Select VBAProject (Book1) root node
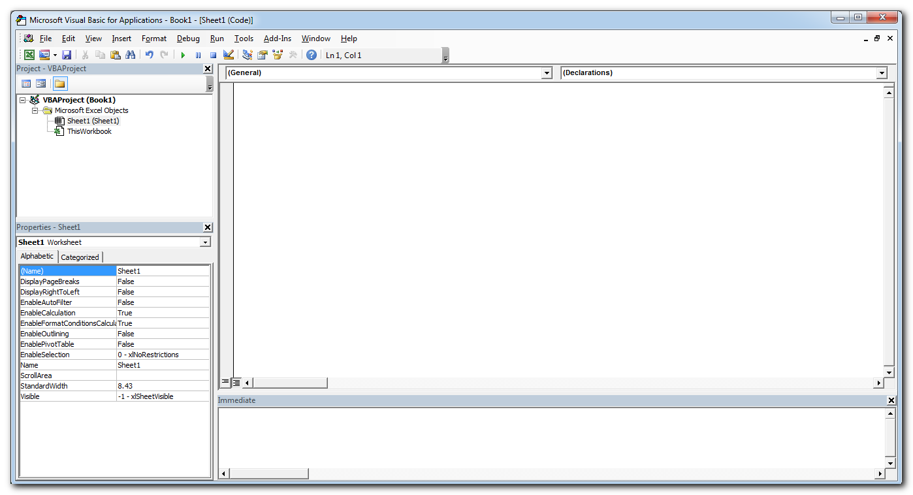This screenshot has width=913, height=495. 79,100
